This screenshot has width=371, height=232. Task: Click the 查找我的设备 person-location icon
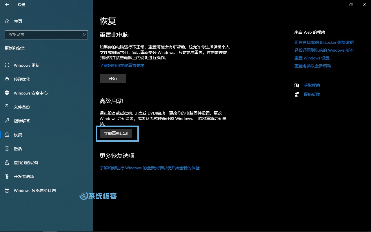click(x=7, y=163)
